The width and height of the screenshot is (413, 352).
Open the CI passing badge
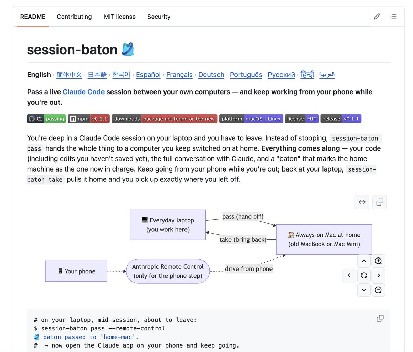point(46,119)
